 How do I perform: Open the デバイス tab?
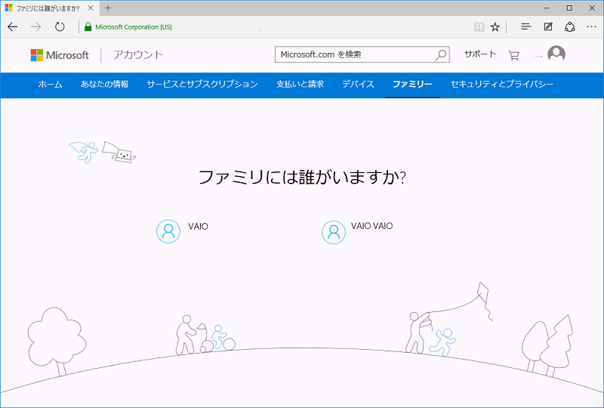[358, 84]
